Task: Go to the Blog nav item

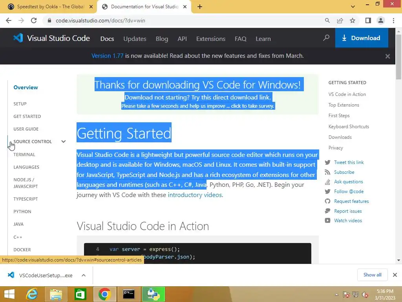Action: 162,39
